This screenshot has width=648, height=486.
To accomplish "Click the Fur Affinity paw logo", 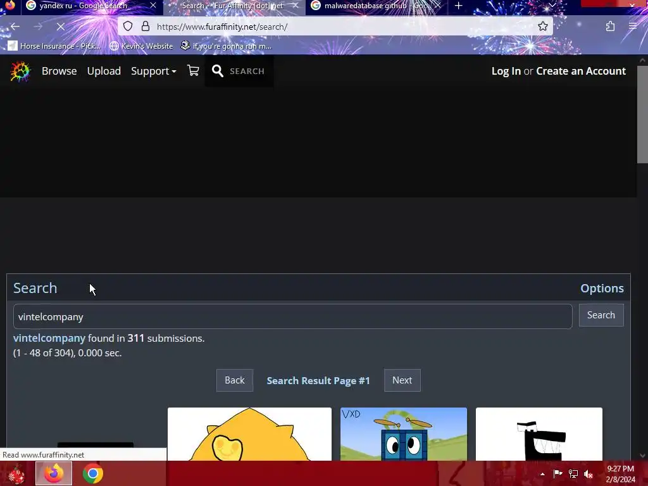I will click(x=20, y=71).
